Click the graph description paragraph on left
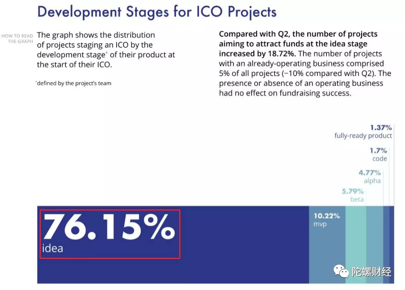The height and width of the screenshot is (290, 405). tap(106, 50)
